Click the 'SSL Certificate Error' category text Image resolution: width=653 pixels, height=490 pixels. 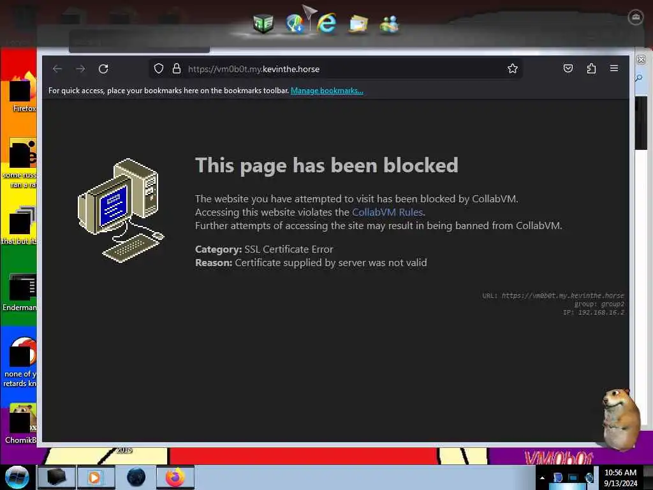click(289, 249)
